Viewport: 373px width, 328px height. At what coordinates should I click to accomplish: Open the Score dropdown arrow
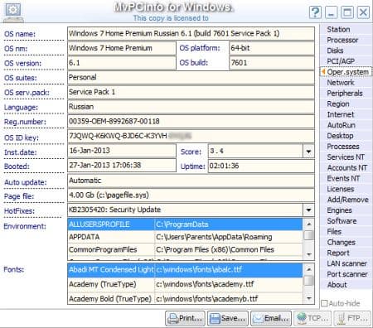pos(308,152)
